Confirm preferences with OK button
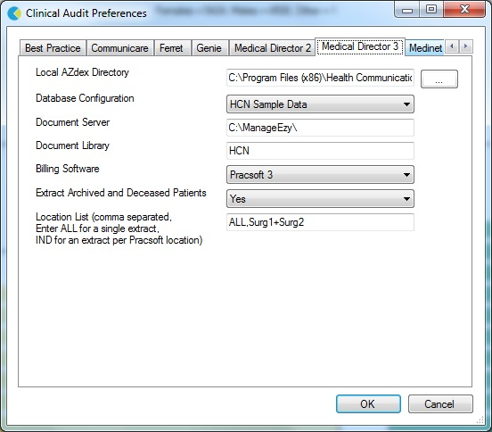The image size is (492, 432). [368, 403]
